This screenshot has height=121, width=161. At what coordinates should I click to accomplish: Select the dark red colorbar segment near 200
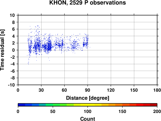click(x=154, y=105)
